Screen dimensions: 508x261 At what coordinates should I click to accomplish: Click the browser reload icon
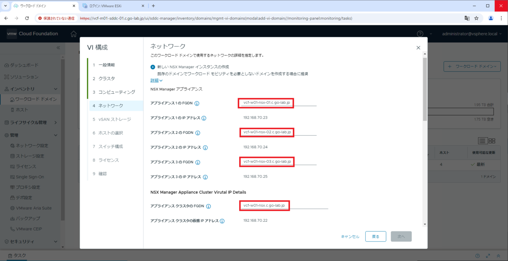(27, 18)
